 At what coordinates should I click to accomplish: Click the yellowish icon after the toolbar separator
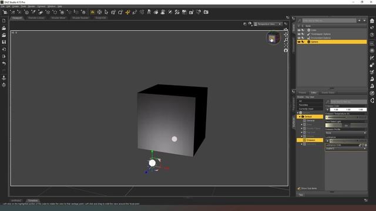[x=92, y=12]
